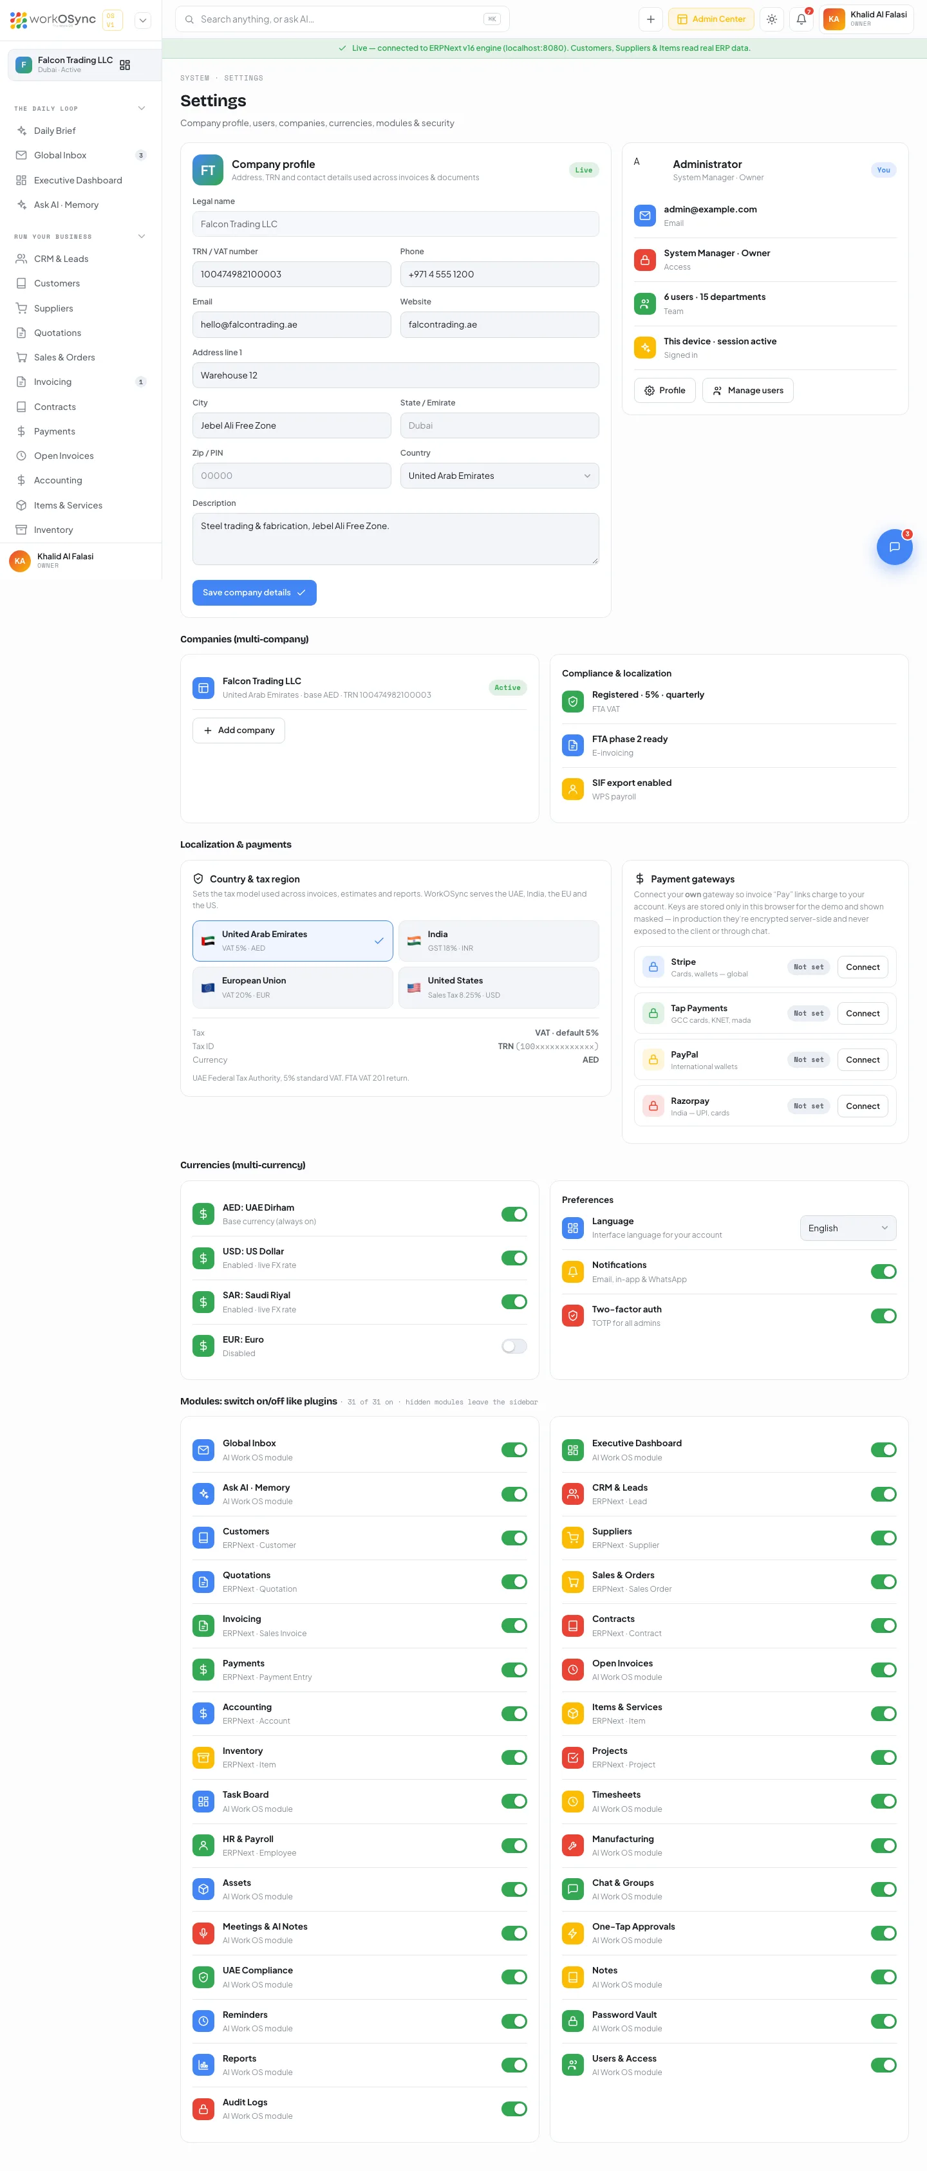Click the admin email envelope icon
The image size is (927, 2171).
(644, 216)
